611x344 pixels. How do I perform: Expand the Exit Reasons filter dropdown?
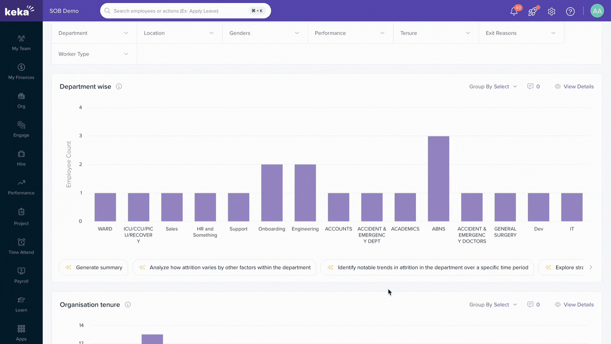pos(521,33)
